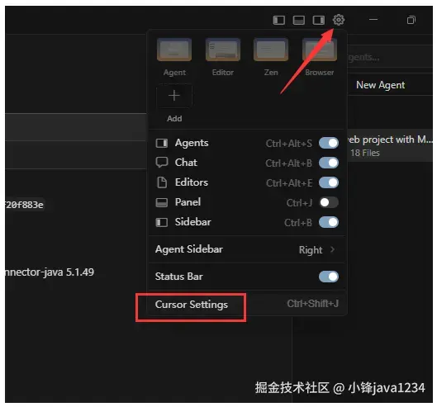
Task: Click the Panel layout icon in list
Action: pyautogui.click(x=162, y=202)
